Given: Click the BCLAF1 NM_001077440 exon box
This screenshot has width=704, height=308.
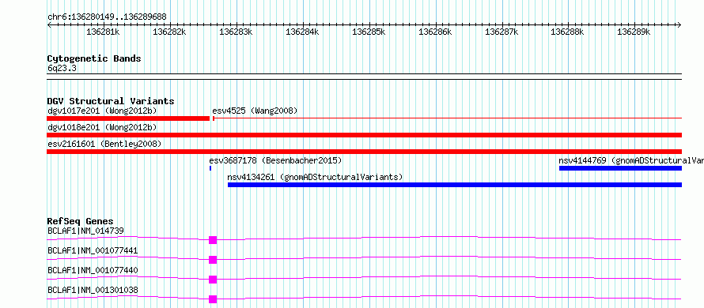Looking at the screenshot, I should coord(213,280).
